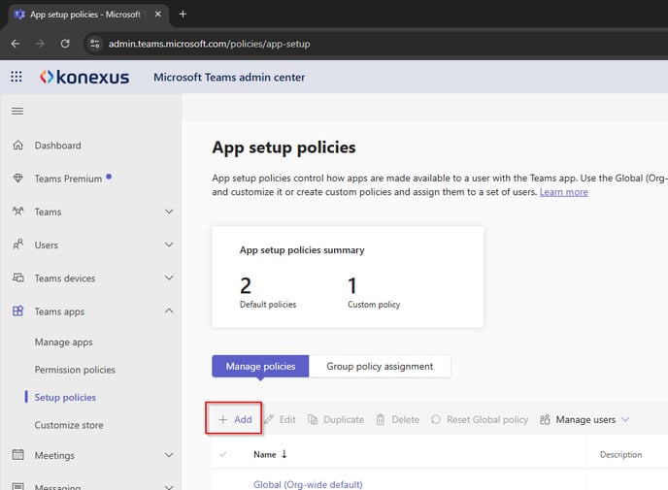Click the Reset Global policy icon
Viewport: 668px width, 490px height.
click(435, 419)
